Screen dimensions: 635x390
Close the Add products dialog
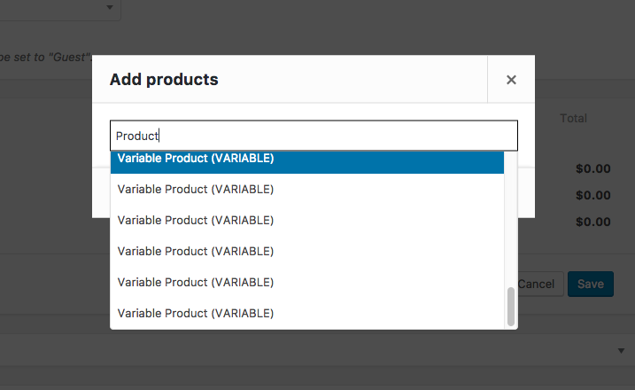(x=511, y=80)
